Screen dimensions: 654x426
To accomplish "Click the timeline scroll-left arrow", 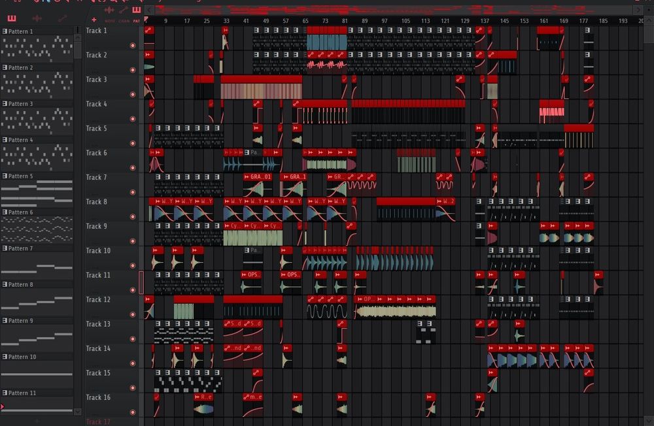I will (x=149, y=10).
